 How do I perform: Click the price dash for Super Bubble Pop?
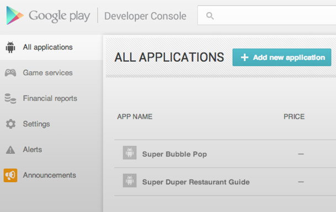click(301, 154)
